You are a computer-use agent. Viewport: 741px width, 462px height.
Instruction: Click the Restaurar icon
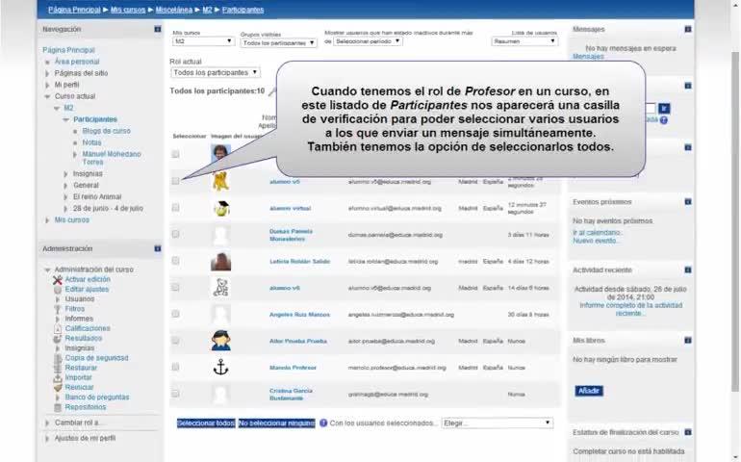click(x=58, y=368)
